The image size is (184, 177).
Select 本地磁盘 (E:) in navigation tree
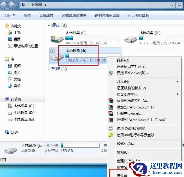[21, 119]
